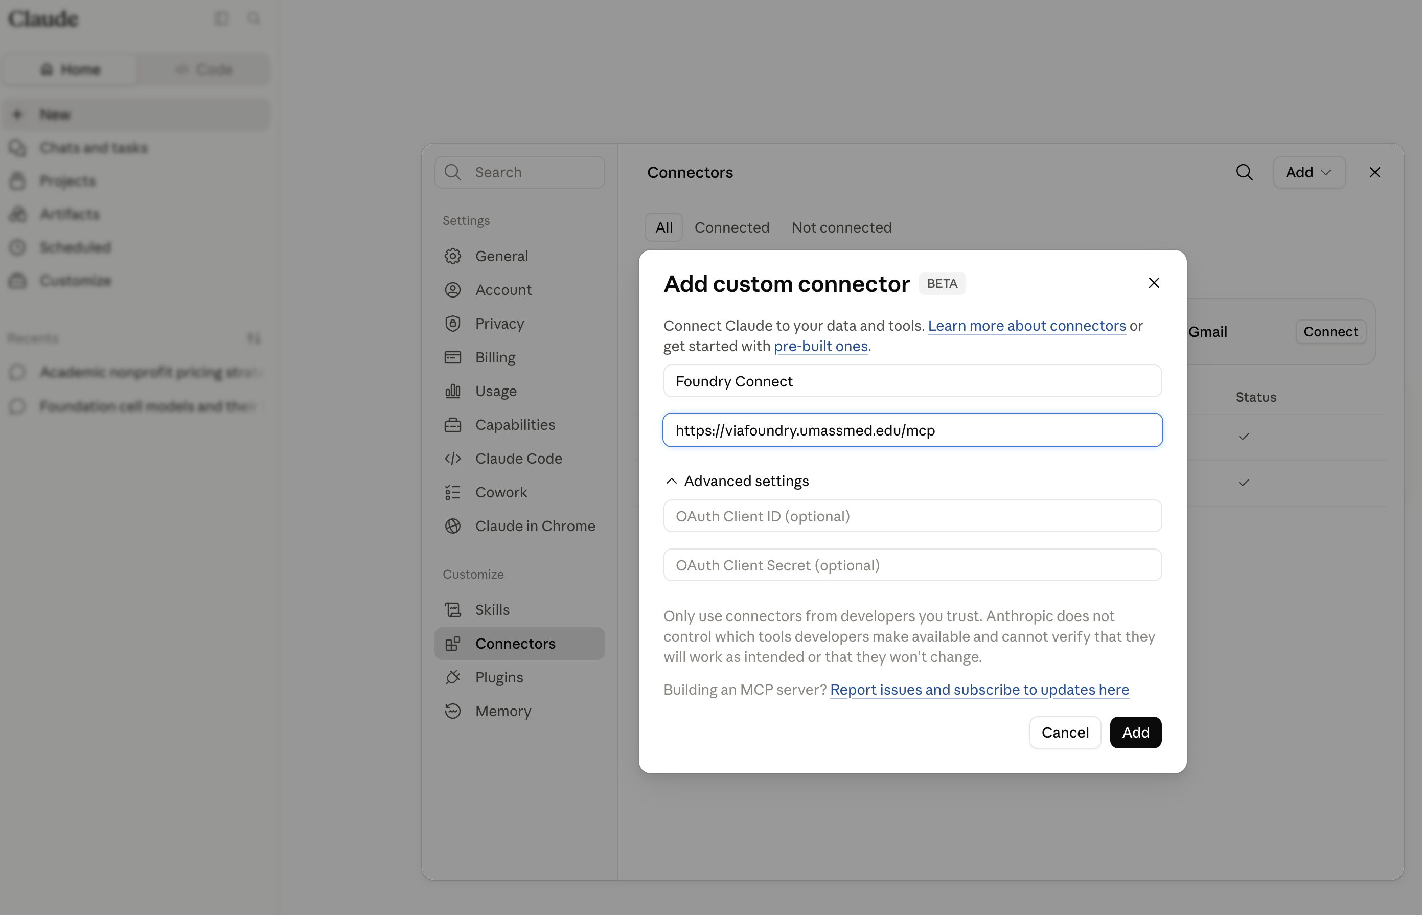The height and width of the screenshot is (915, 1422).
Task: Click the search icon in top left sidebar
Action: pos(254,18)
